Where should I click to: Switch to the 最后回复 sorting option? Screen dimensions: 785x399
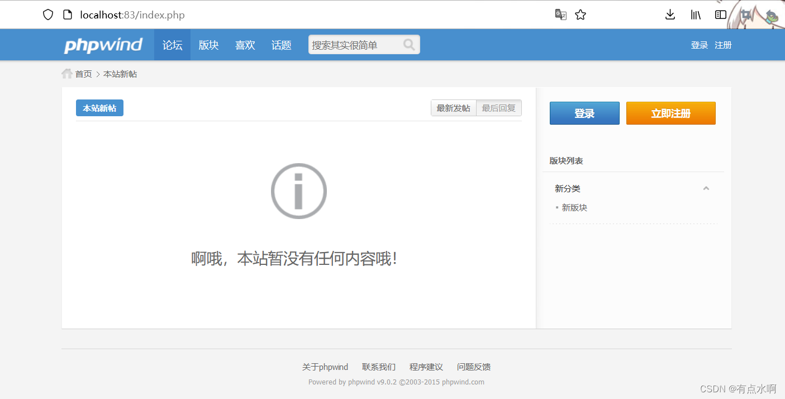(x=499, y=107)
